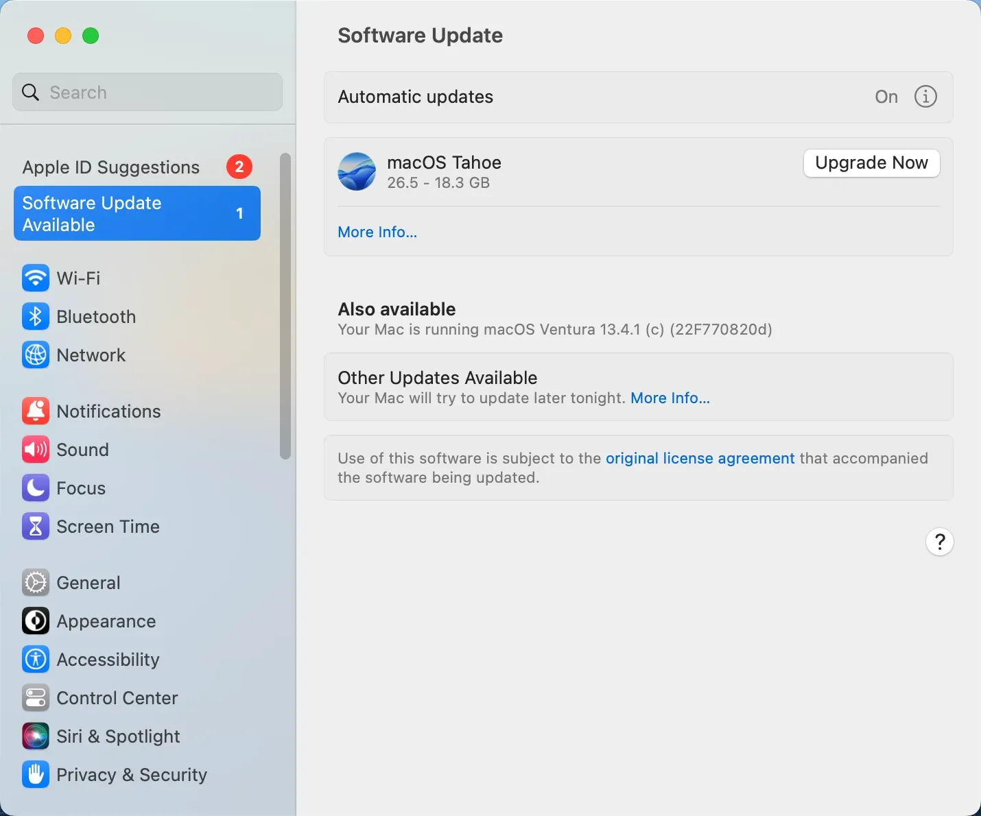This screenshot has height=816, width=981.
Task: Open Wi-Fi settings label
Action: point(78,278)
